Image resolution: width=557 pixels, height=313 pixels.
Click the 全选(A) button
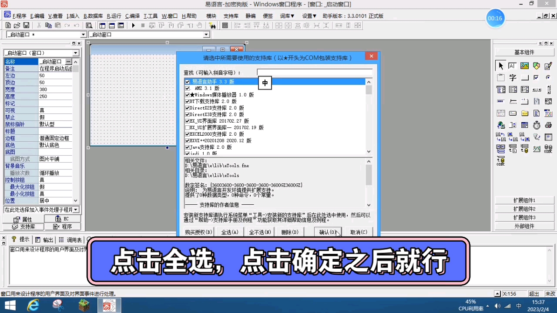[230, 232]
